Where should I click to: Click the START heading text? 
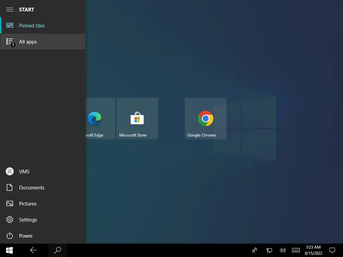pos(26,10)
